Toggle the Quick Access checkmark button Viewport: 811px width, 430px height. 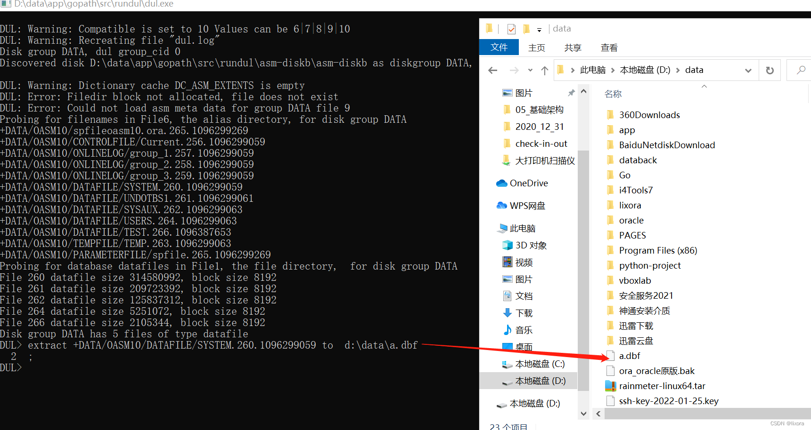511,29
